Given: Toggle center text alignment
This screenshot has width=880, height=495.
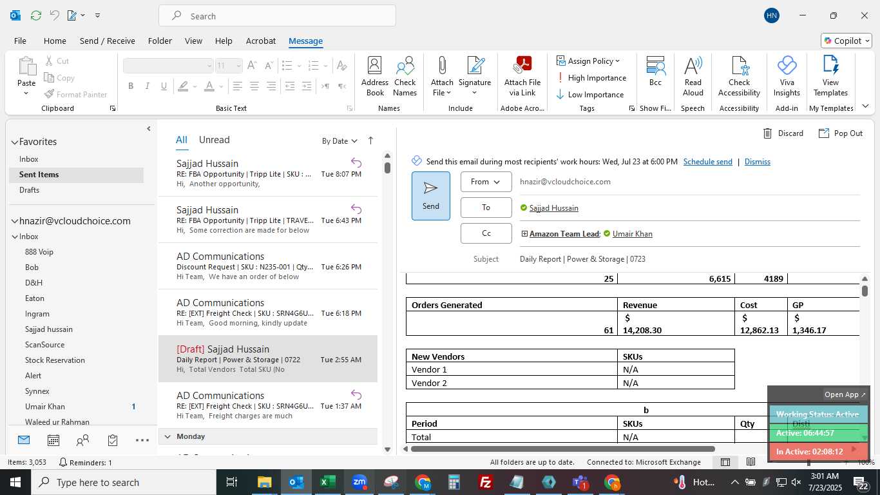Looking at the screenshot, I should click(254, 86).
